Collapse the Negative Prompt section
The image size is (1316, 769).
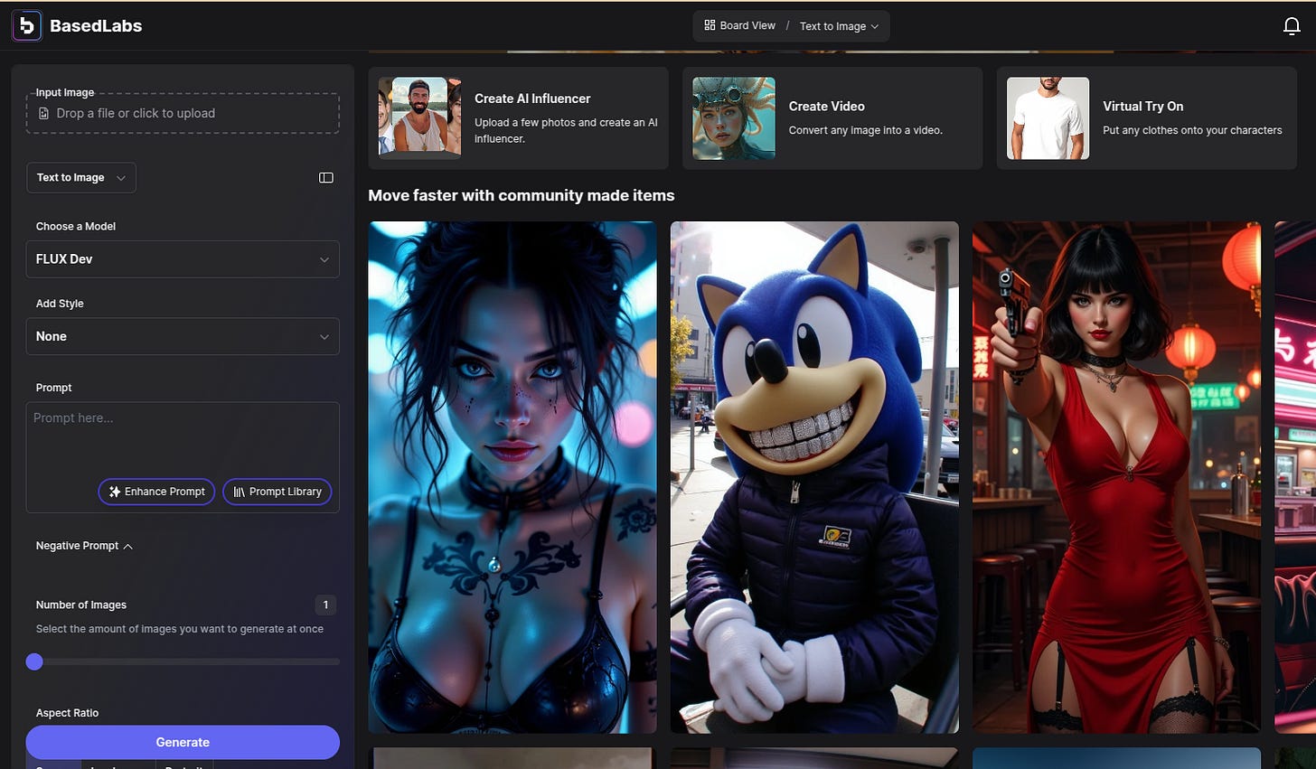tap(84, 546)
